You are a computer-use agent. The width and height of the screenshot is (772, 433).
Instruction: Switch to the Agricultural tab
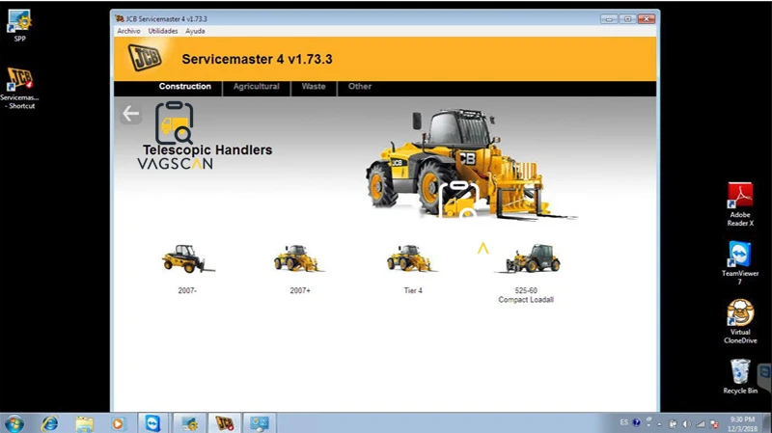click(x=256, y=87)
